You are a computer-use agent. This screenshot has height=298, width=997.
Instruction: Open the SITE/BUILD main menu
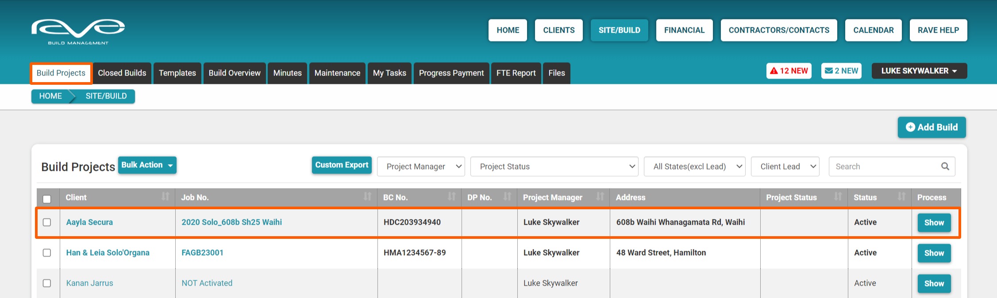(x=619, y=30)
